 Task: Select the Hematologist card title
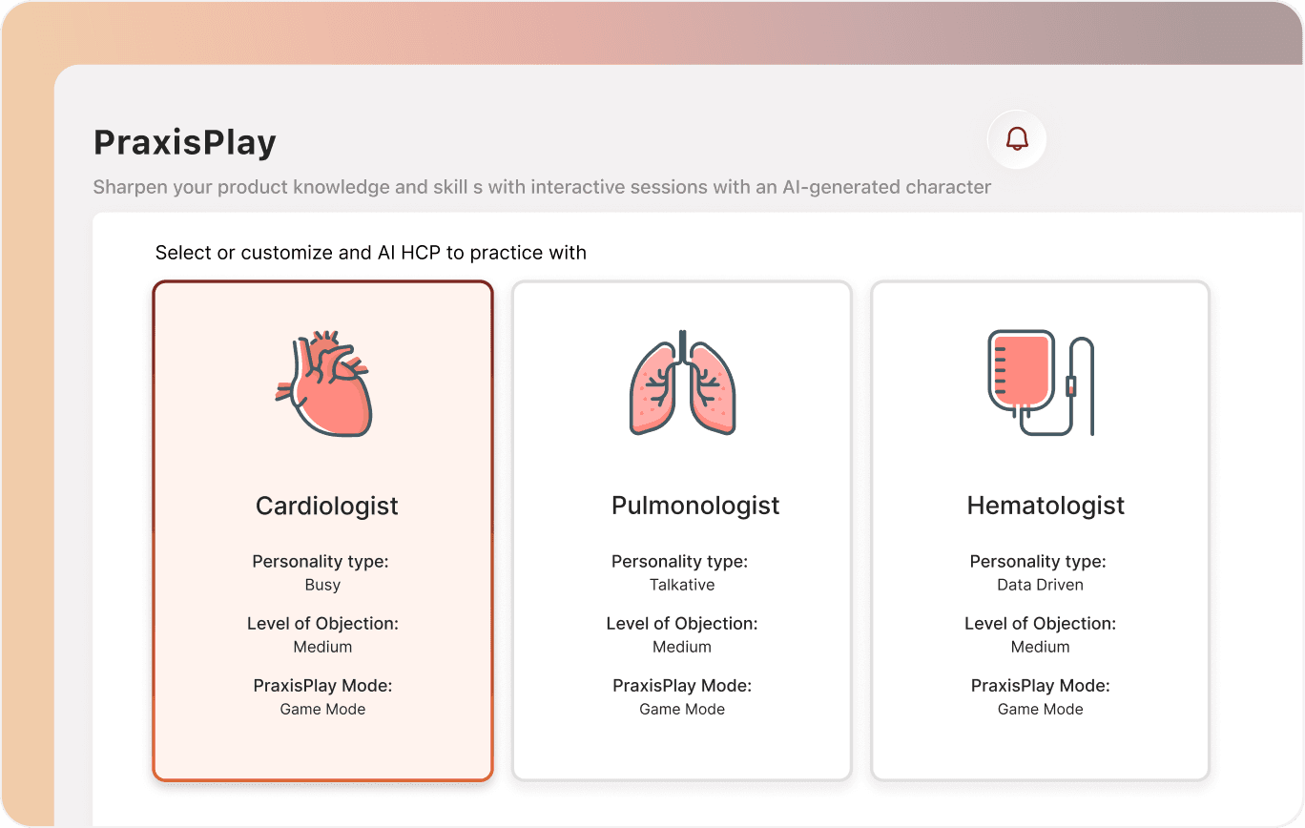[1046, 506]
